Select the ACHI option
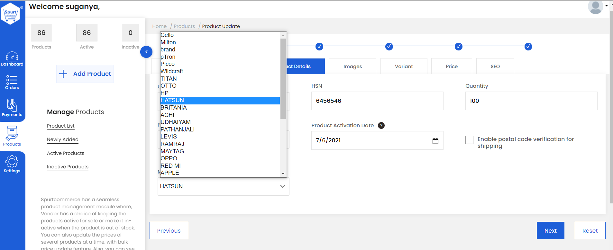 pos(220,115)
